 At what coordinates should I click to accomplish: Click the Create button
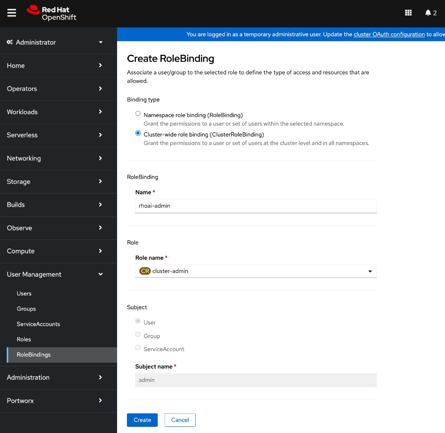tap(142, 420)
